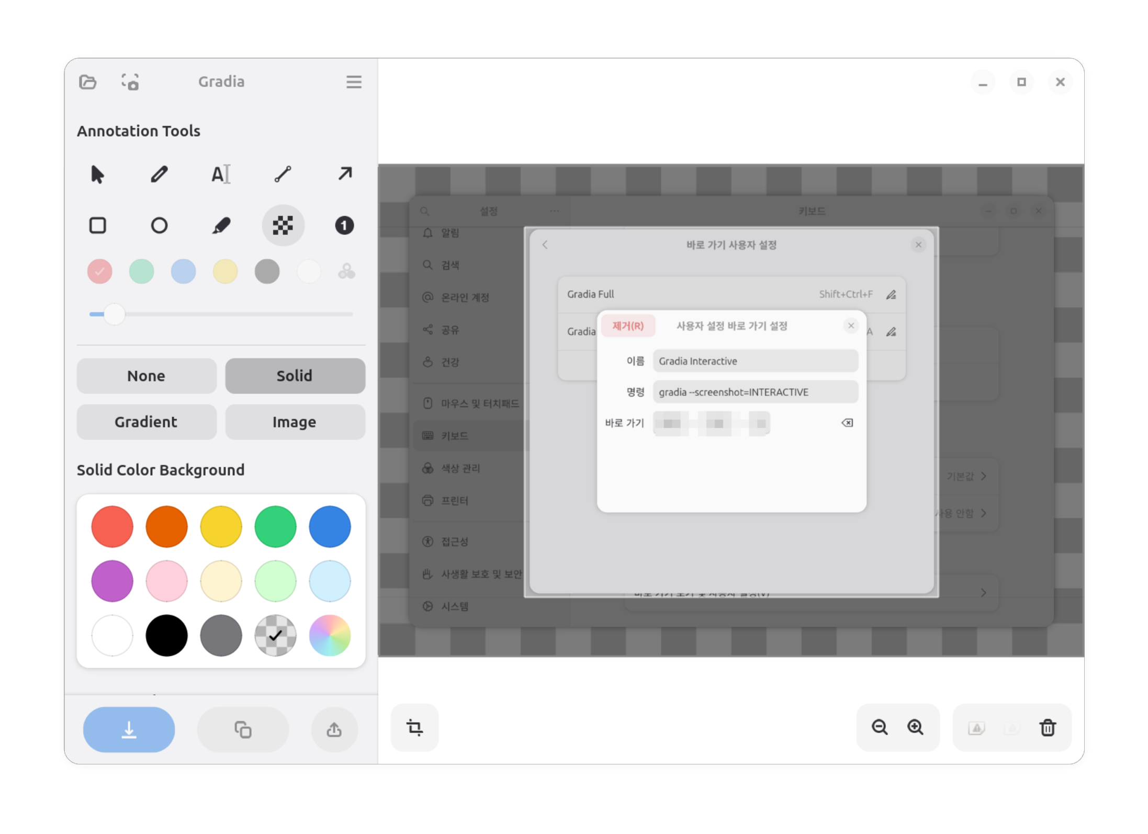Set background to cream pastel color
Viewport: 1148px width, 834px height.
(221, 581)
